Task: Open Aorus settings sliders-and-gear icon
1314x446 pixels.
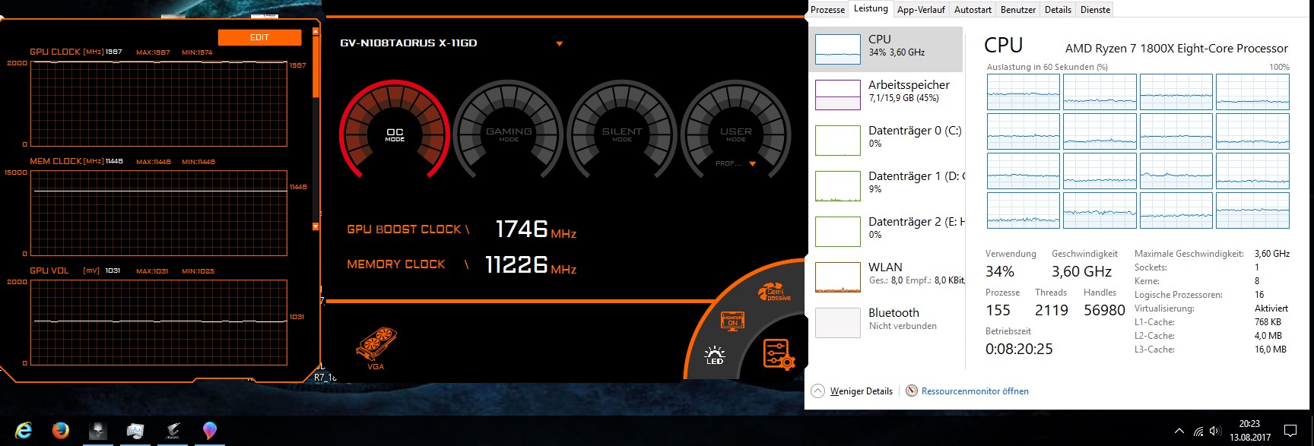Action: 778,354
